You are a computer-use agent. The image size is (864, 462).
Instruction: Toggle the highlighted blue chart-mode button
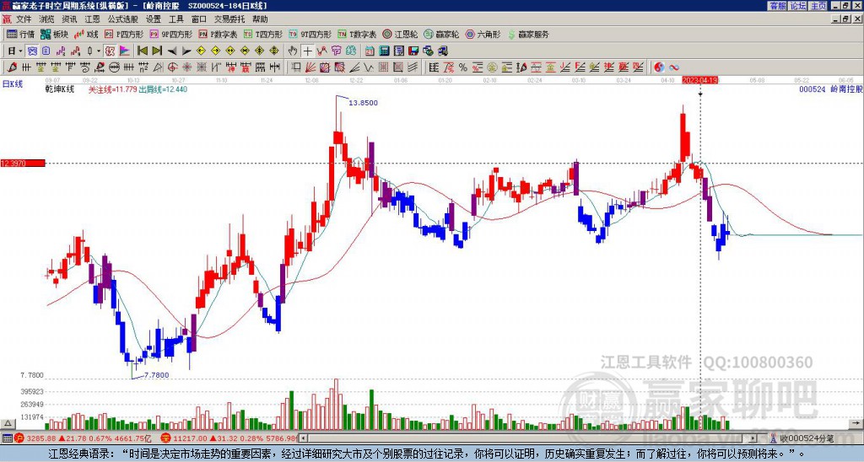[33, 51]
